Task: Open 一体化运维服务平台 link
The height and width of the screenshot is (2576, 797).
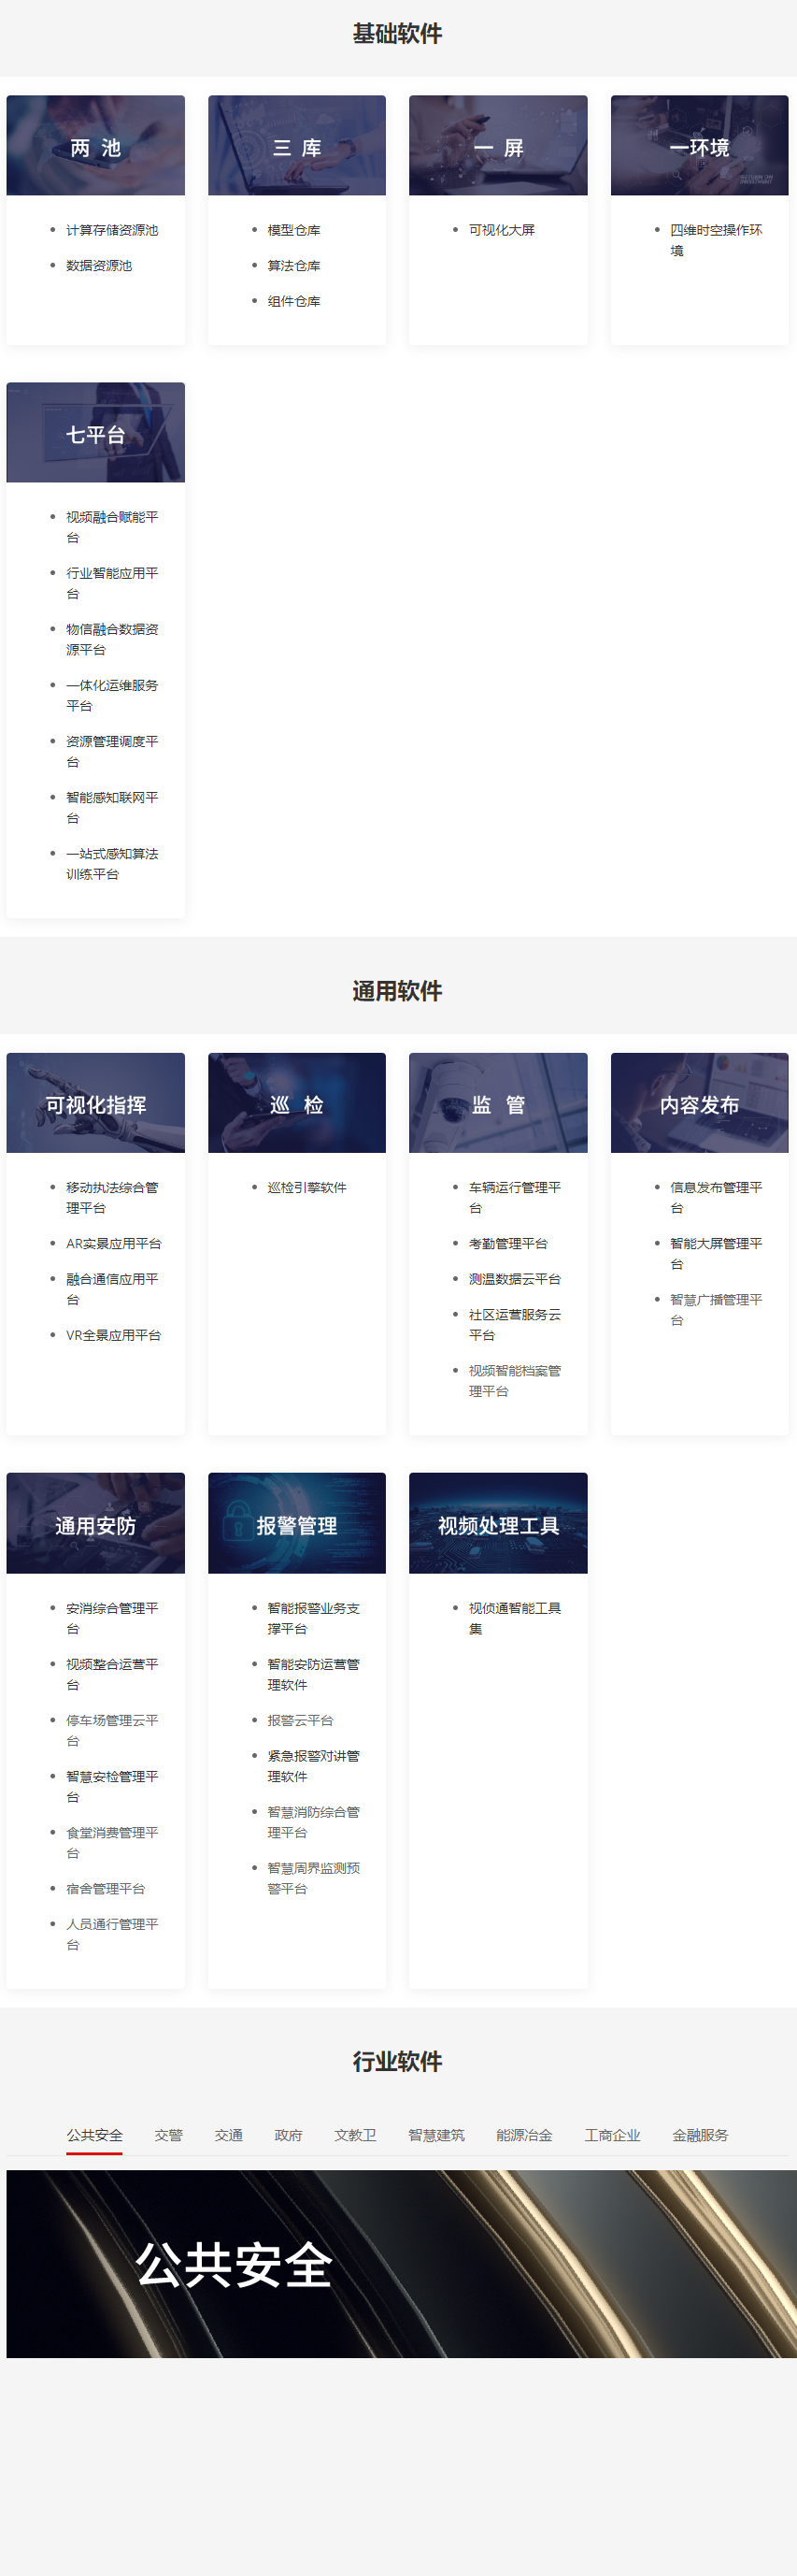Action: coord(112,695)
